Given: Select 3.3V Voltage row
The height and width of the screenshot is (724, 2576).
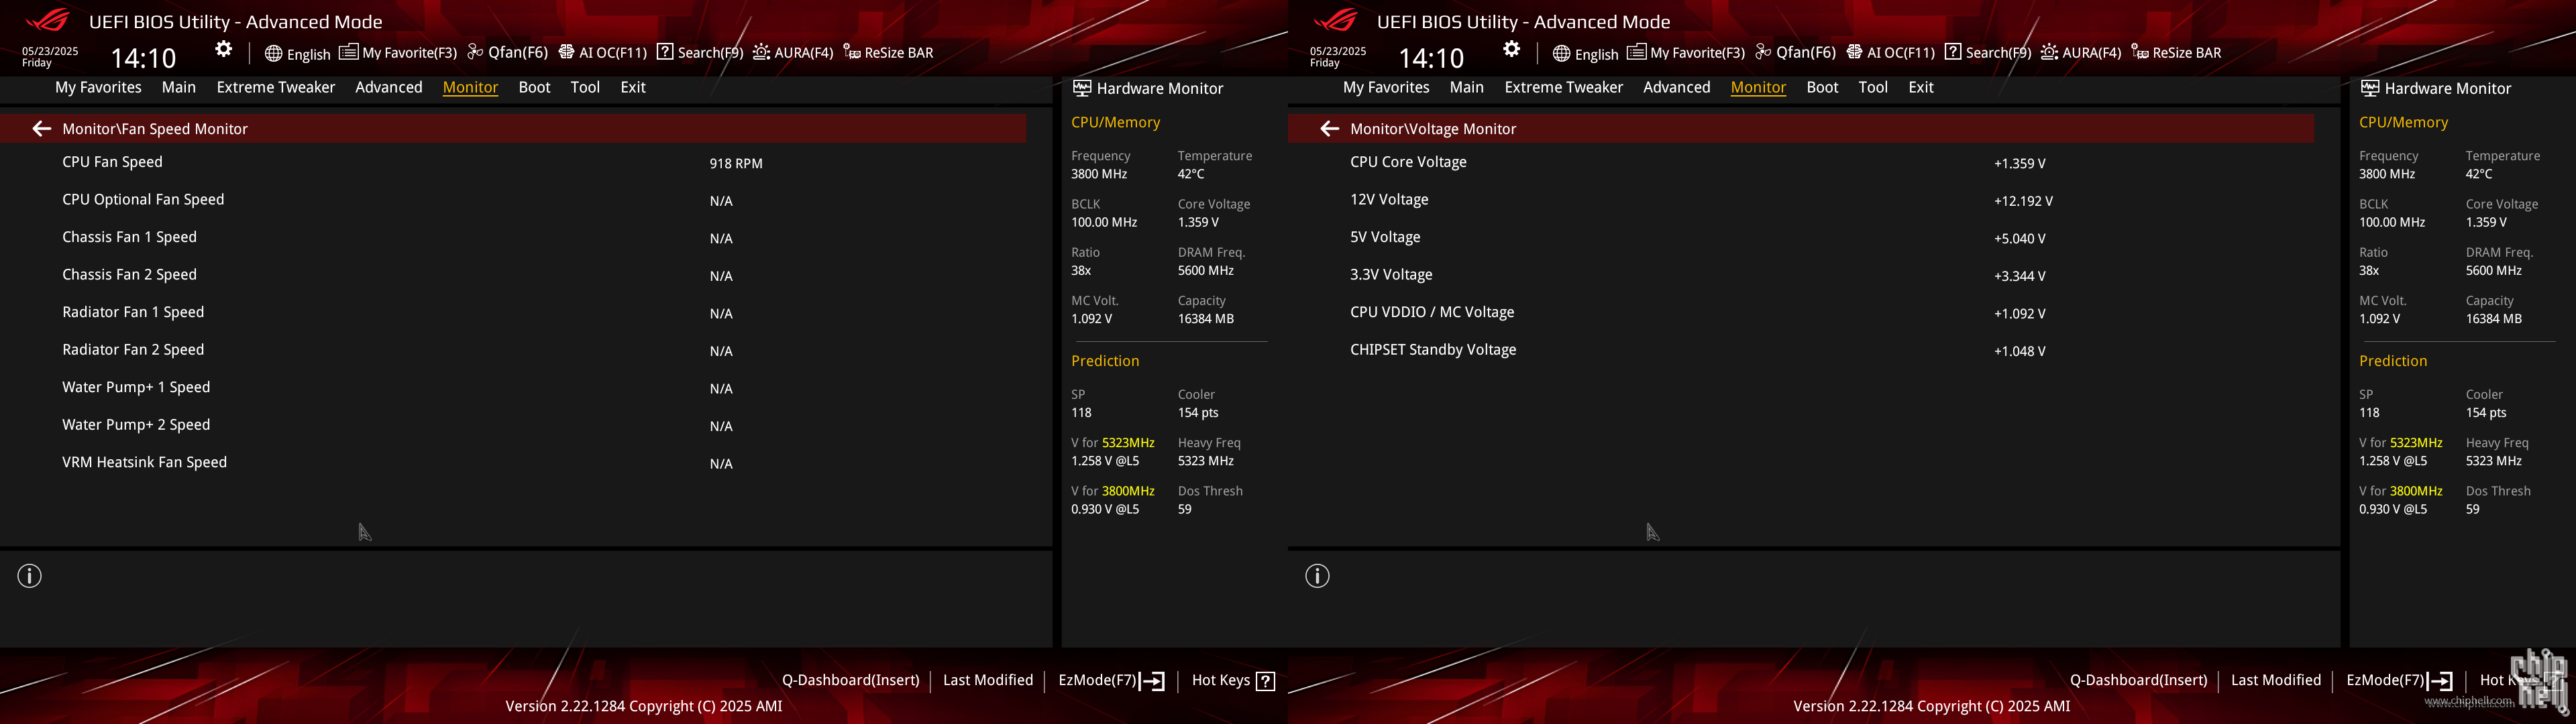Looking at the screenshot, I should [x=1801, y=275].
